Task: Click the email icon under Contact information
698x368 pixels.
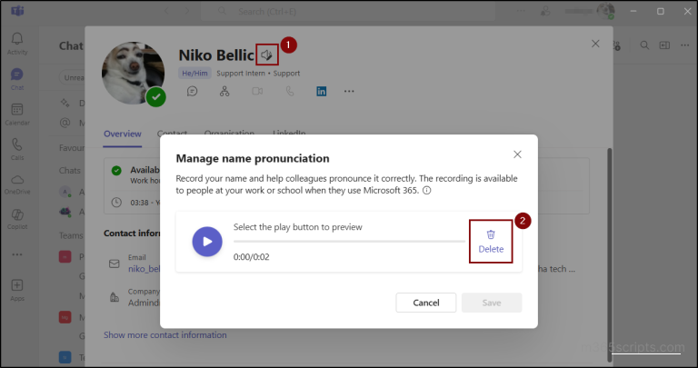Action: click(x=114, y=264)
